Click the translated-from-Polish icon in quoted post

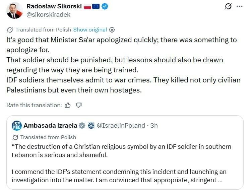click(x=15, y=137)
